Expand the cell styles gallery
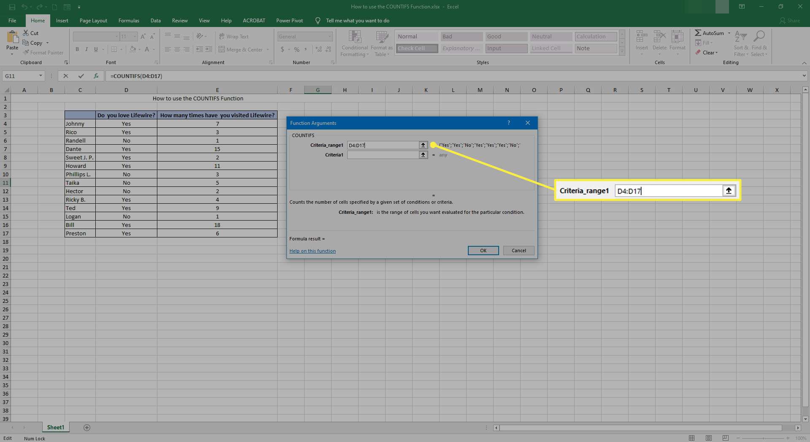The image size is (810, 442). pyautogui.click(x=622, y=51)
